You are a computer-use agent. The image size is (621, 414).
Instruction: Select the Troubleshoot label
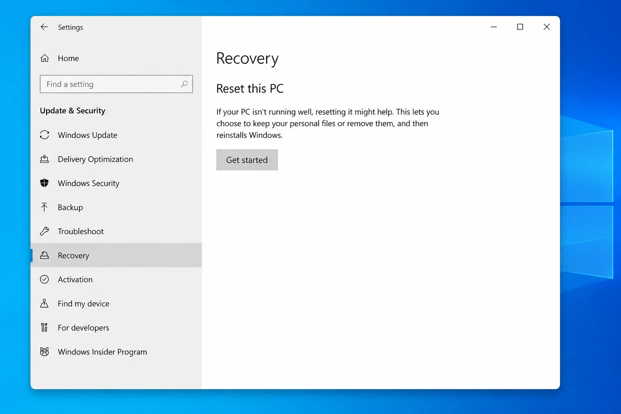(x=80, y=231)
